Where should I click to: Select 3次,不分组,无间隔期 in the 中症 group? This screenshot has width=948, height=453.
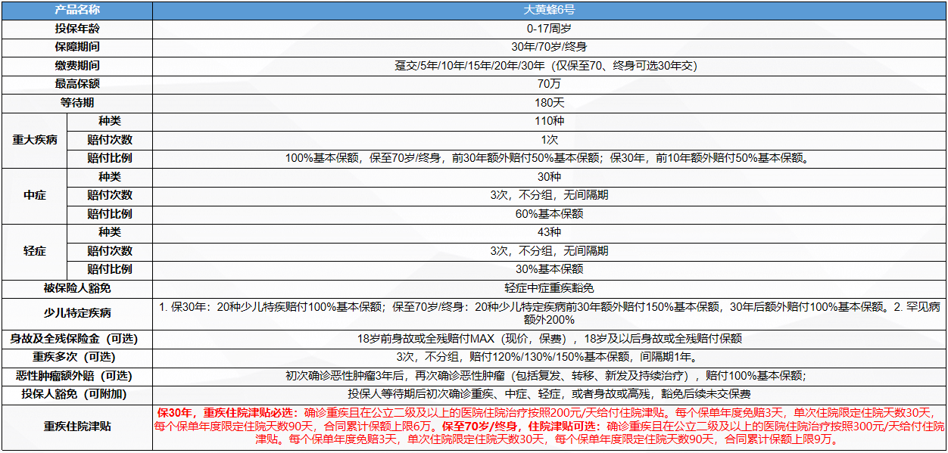(549, 195)
